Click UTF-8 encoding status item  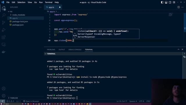(142, 101)
